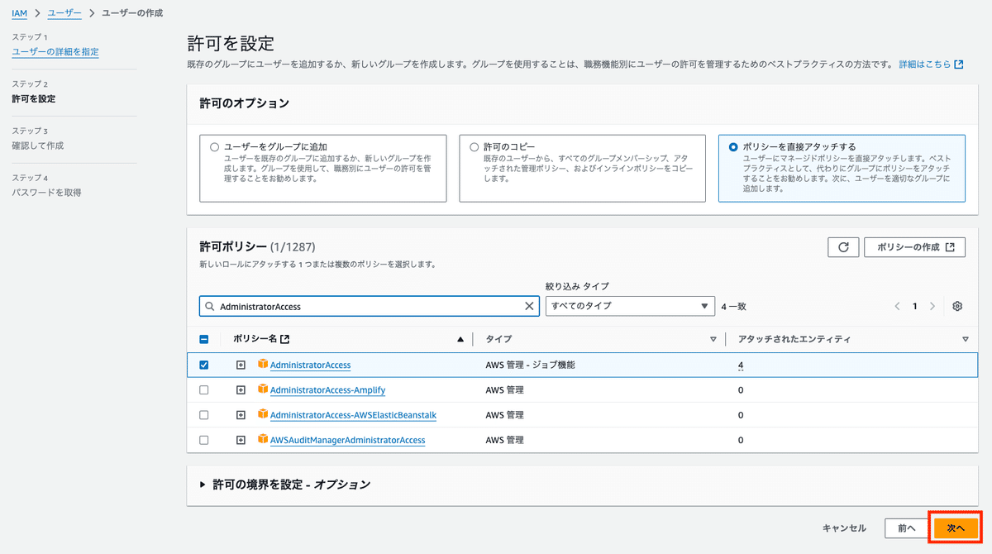Sort by ポリシー名 using the ascending arrow
992x554 pixels.
460,340
